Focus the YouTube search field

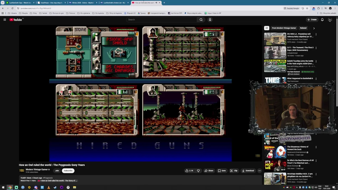click(162, 20)
